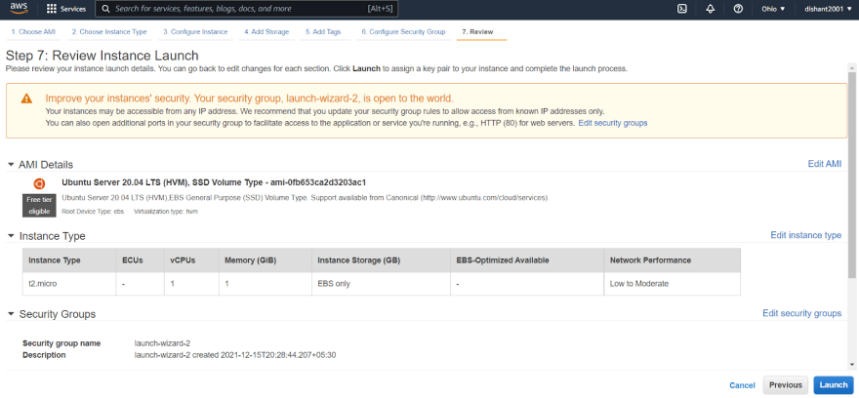Collapse the Security Groups section

[11, 314]
